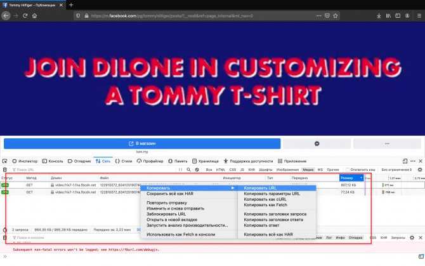Toggle the WS network filter
Viewport: 425px width, 266px height.
(x=320, y=170)
